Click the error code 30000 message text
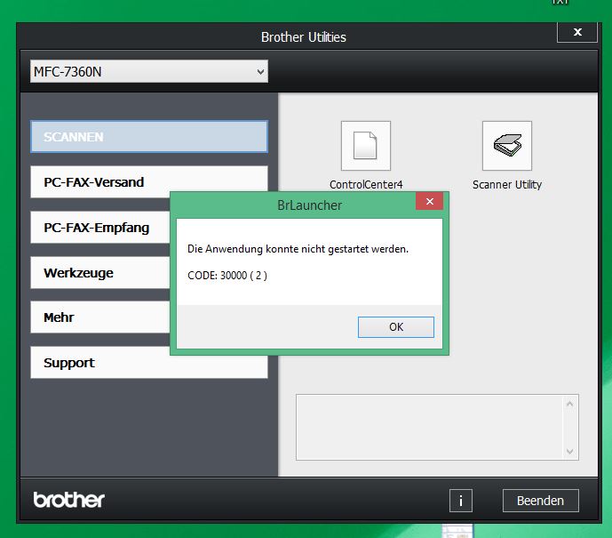 point(227,276)
